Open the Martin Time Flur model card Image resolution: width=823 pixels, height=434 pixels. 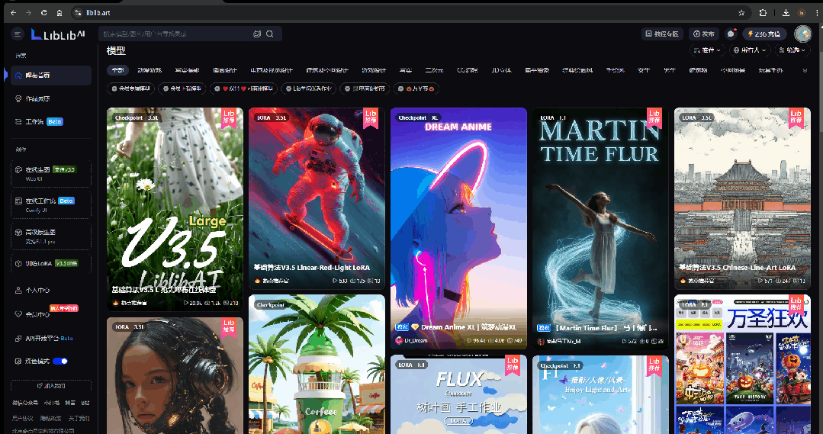(600, 228)
